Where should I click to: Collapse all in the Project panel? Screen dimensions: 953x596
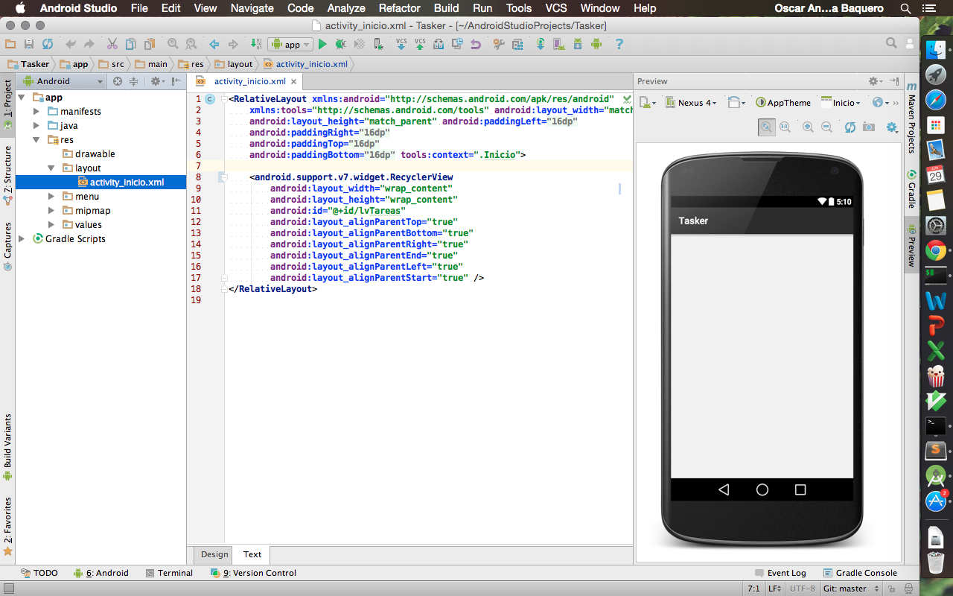134,81
